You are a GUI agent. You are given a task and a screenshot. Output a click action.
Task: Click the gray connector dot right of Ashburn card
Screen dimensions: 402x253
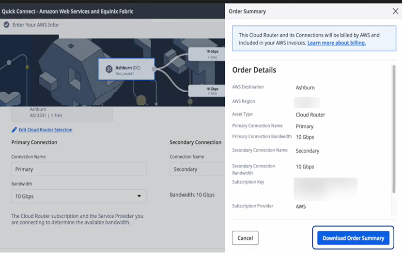pyautogui.click(x=155, y=69)
